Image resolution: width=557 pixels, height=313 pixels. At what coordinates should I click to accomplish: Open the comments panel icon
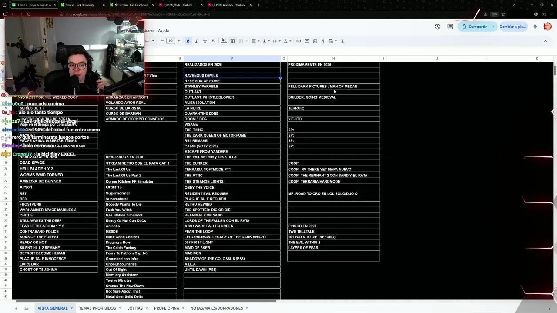pyautogui.click(x=450, y=27)
